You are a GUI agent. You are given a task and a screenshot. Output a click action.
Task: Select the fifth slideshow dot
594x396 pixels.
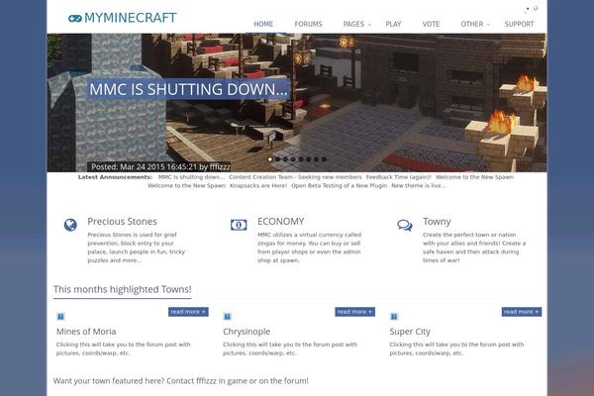click(x=301, y=159)
